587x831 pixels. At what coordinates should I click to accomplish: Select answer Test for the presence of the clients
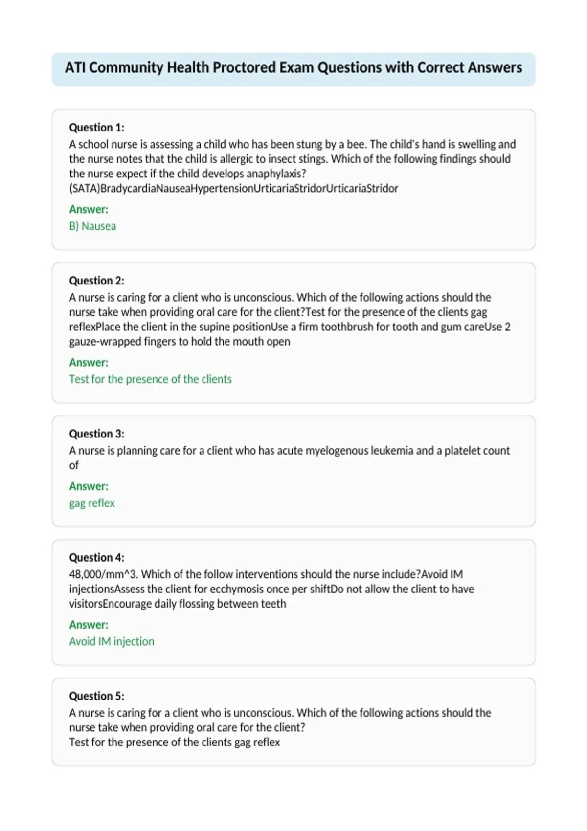pos(150,379)
